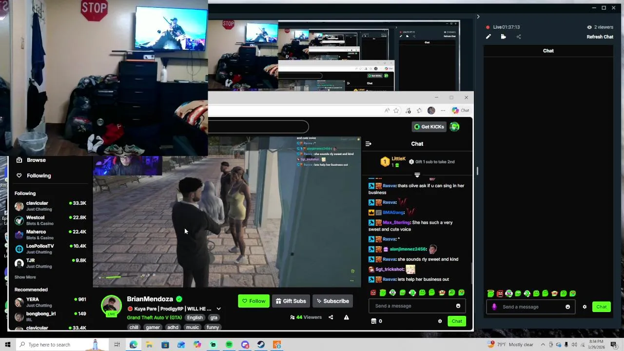Open Grand Theft Auto V category link

tap(154, 317)
